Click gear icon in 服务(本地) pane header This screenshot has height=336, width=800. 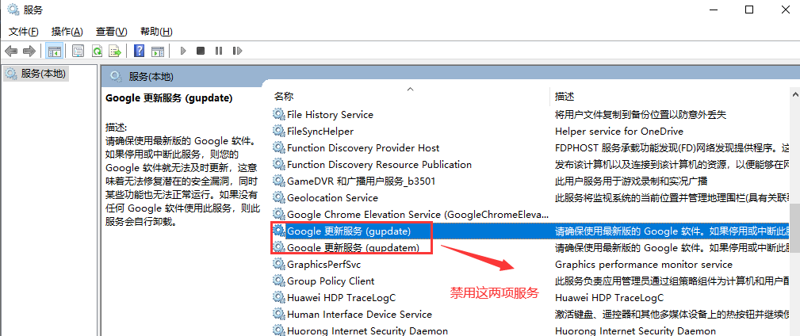coord(116,77)
